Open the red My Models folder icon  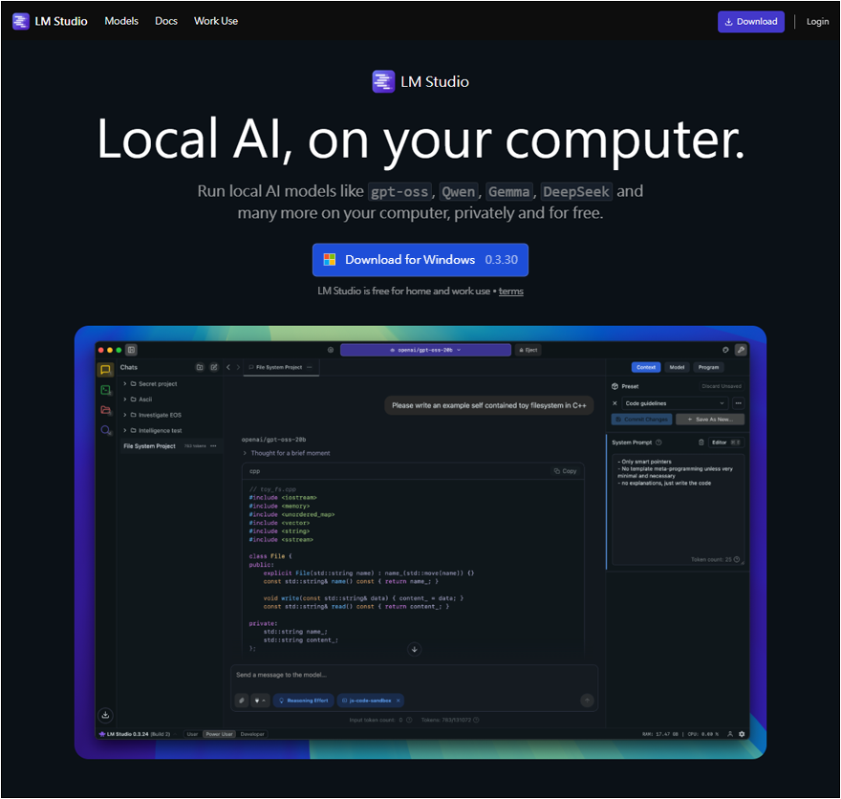coord(105,410)
